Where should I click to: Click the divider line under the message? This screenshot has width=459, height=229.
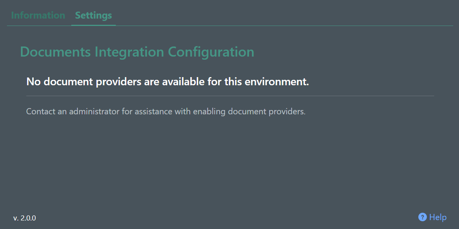230,95
